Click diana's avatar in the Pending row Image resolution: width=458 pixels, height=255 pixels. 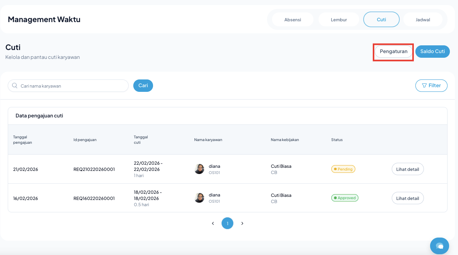pyautogui.click(x=199, y=169)
